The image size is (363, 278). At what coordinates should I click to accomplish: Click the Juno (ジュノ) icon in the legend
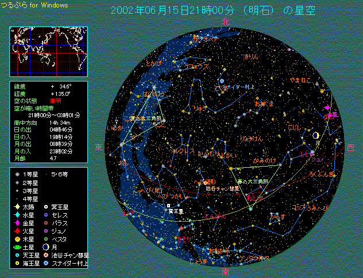tap(46, 231)
